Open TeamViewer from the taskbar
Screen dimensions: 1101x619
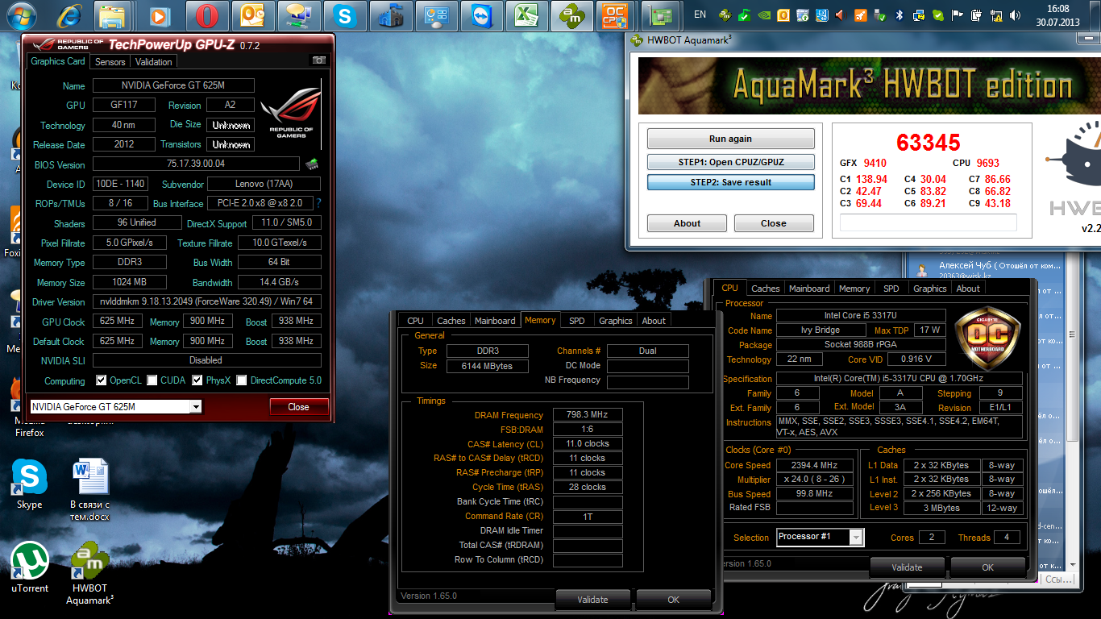tap(482, 15)
